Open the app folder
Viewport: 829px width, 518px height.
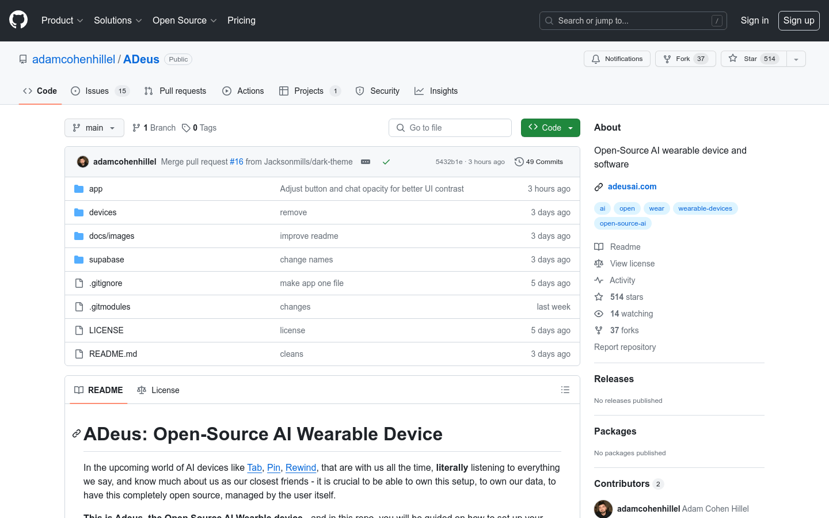pyautogui.click(x=96, y=189)
